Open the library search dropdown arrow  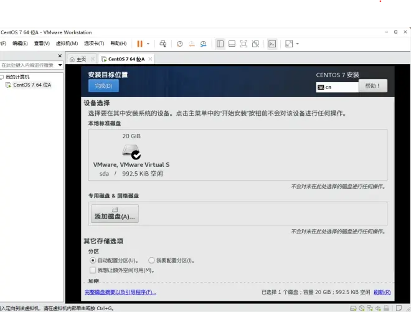coord(60,65)
